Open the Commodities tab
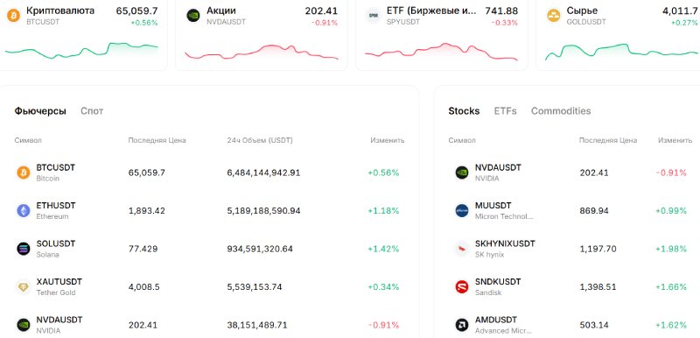Viewport: 700px width, 338px height. coord(561,111)
